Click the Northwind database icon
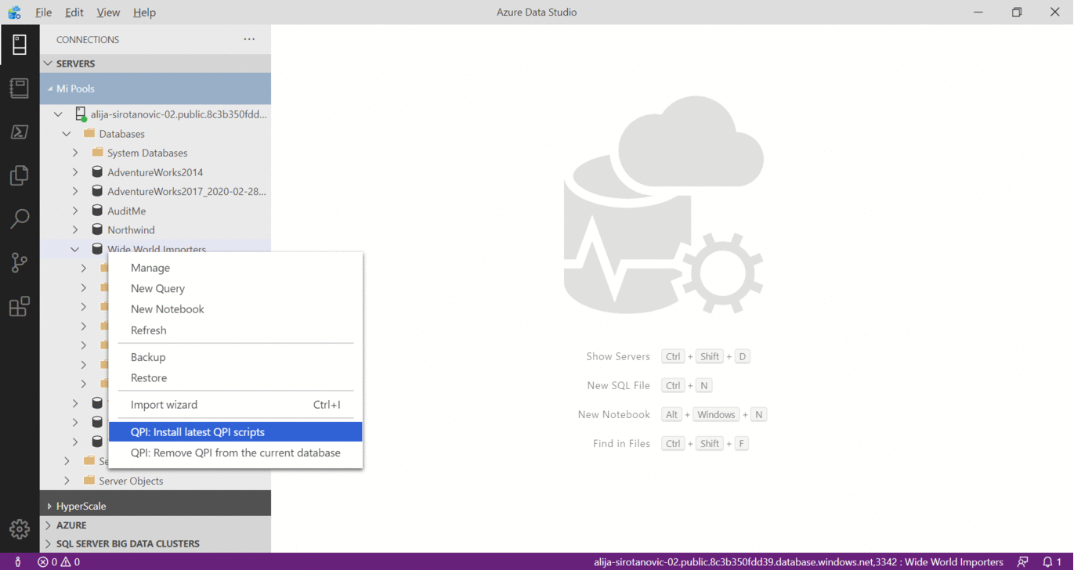This screenshot has width=1074, height=570. click(97, 229)
